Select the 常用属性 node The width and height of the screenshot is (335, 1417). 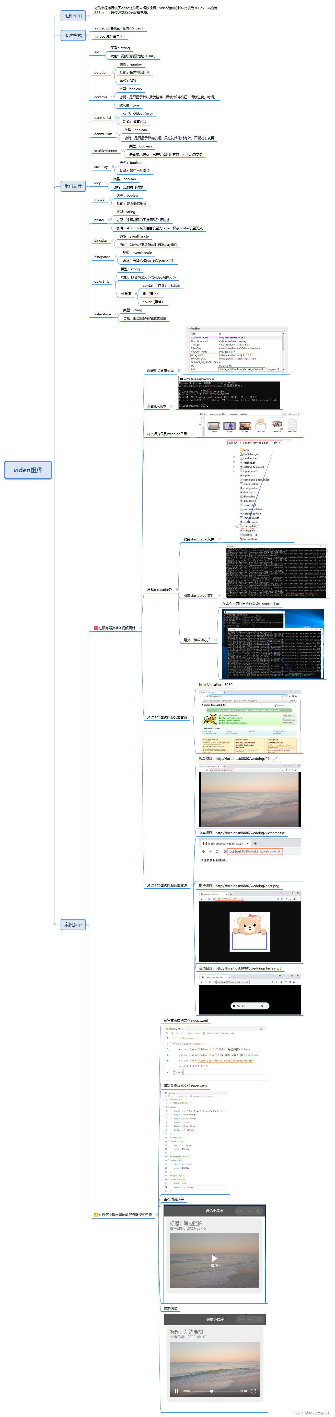coord(73,186)
